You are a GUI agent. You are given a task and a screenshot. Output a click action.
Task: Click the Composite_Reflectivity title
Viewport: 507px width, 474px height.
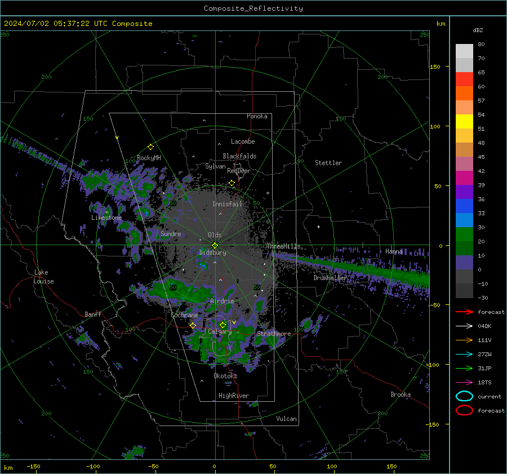253,8
